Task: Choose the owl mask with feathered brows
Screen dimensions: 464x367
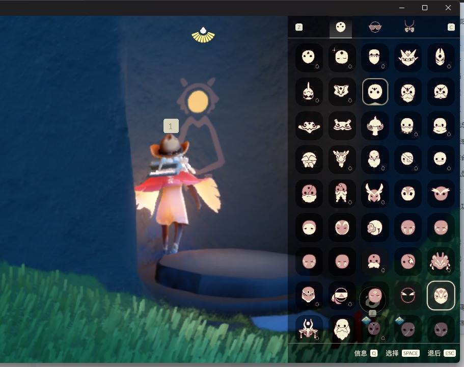Action: 441,194
